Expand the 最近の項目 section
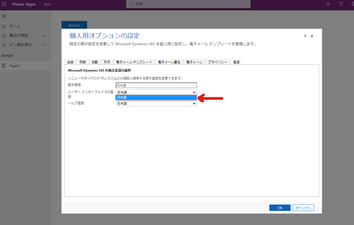Screen dimensions: 354x225 (45, 36)
